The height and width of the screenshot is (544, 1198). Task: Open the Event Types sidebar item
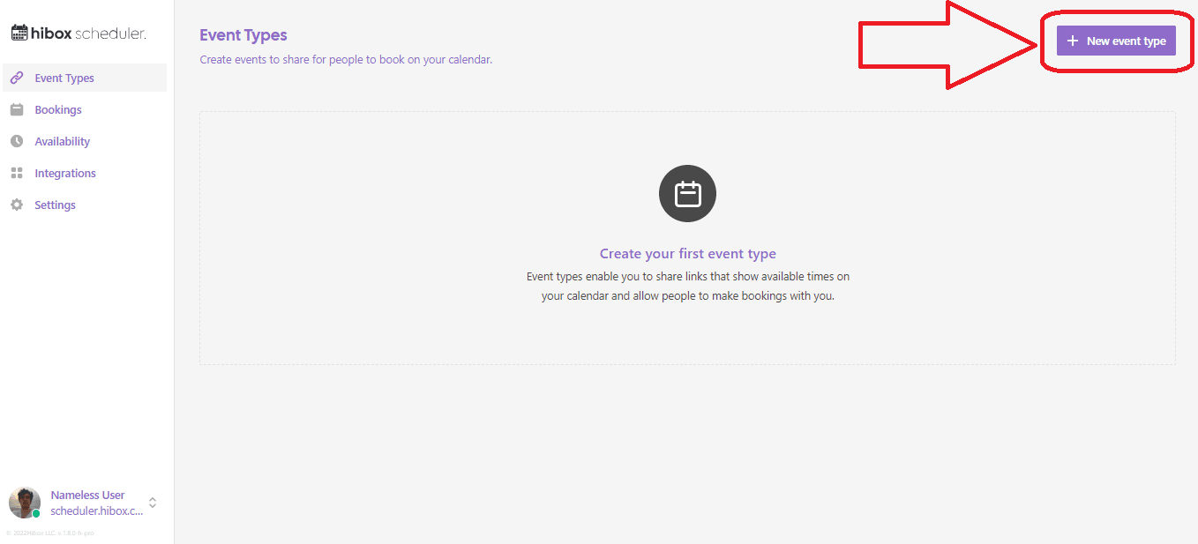tap(64, 78)
